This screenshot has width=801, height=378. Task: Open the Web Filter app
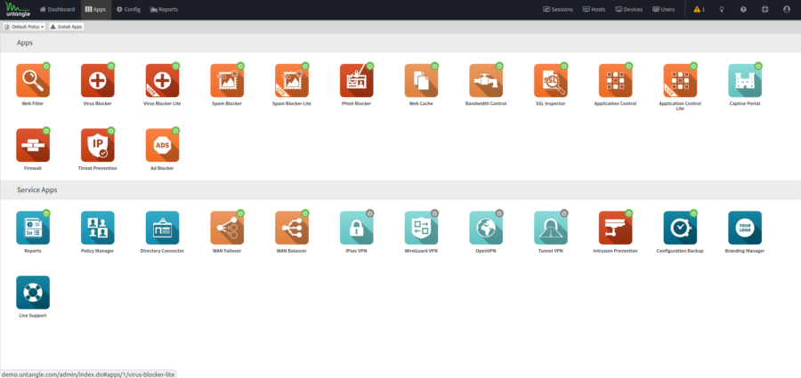pyautogui.click(x=33, y=81)
